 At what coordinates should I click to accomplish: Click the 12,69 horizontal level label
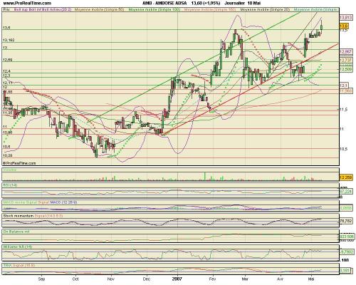[7, 60]
